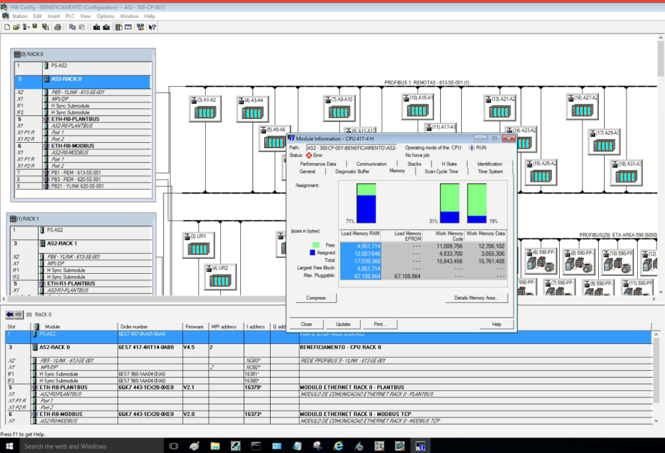665x453 pixels.
Task: Click order number 6GK7 443-1EX20-0XE0 for ETH-R0-PLANTBUS
Action: (x=146, y=387)
